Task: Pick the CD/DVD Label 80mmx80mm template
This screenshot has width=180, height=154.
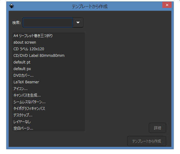Action: (48, 56)
